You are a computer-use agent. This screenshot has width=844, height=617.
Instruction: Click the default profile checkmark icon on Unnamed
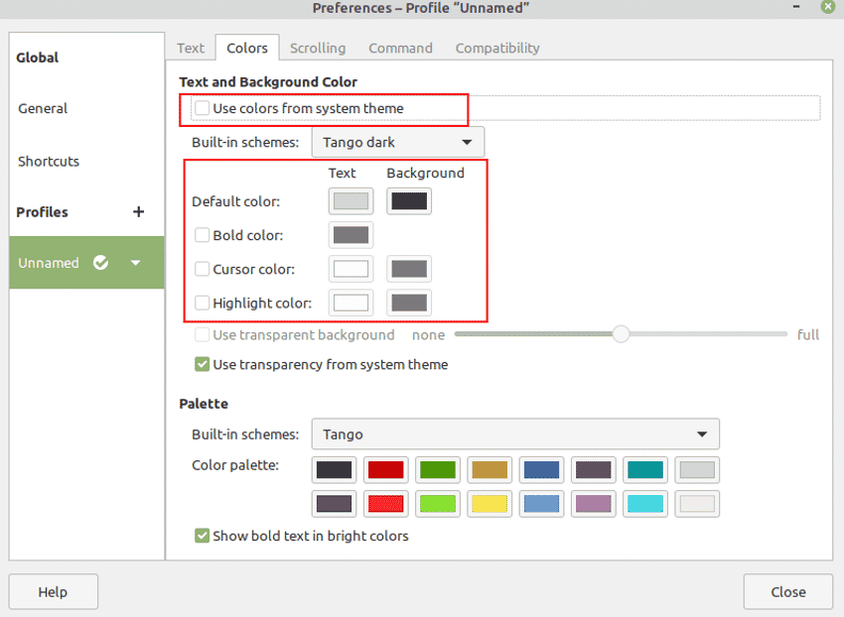[100, 263]
